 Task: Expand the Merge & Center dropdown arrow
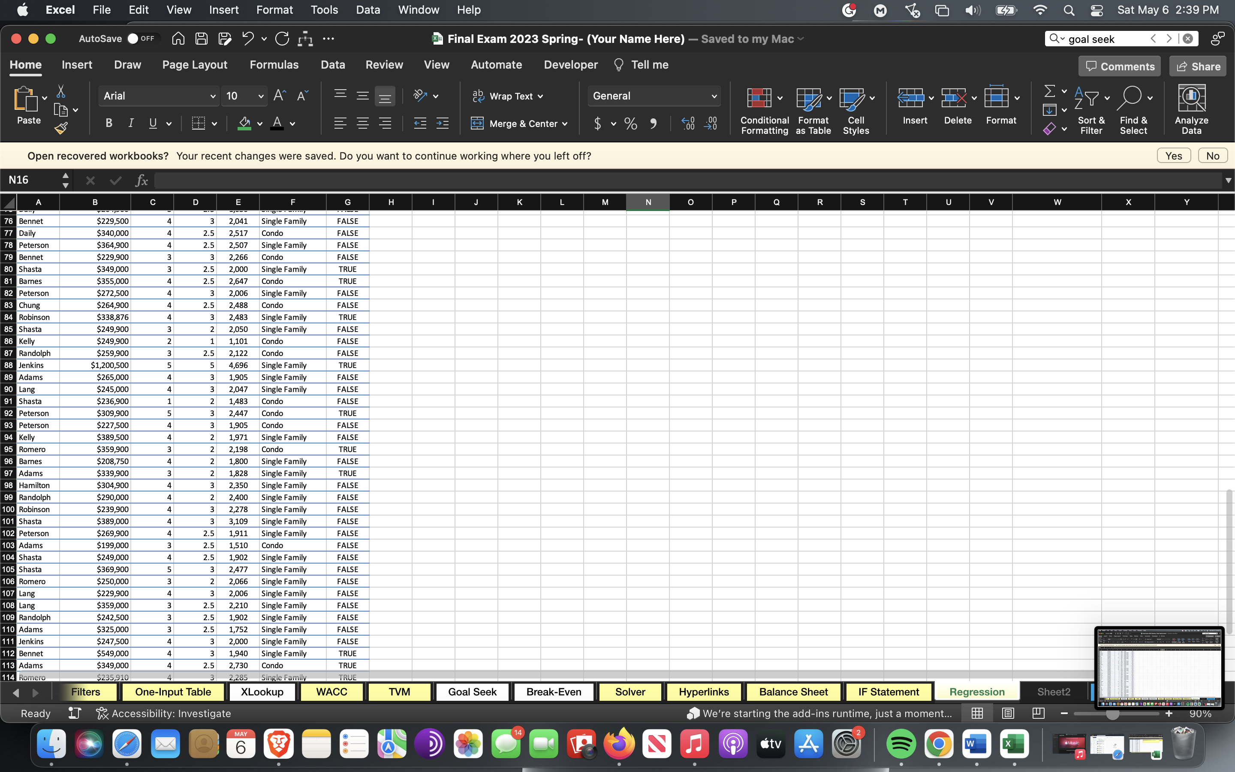pyautogui.click(x=565, y=124)
